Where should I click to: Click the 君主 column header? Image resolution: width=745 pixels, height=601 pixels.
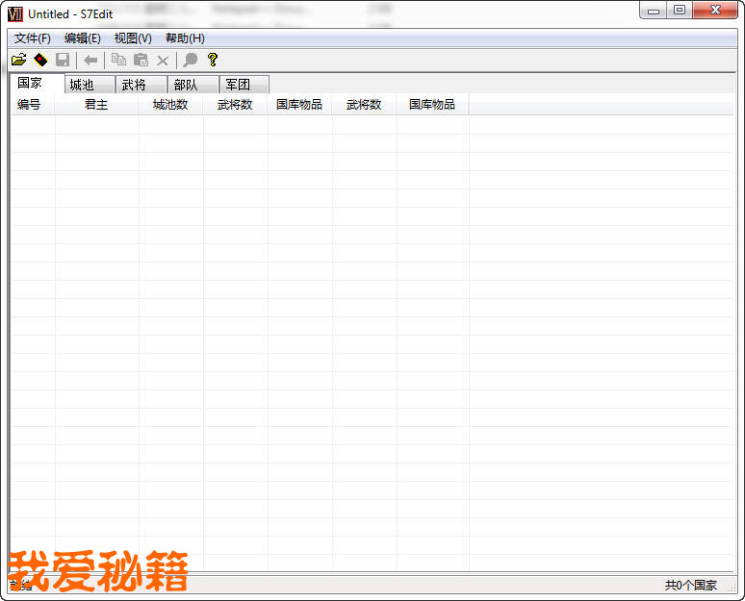(x=96, y=105)
